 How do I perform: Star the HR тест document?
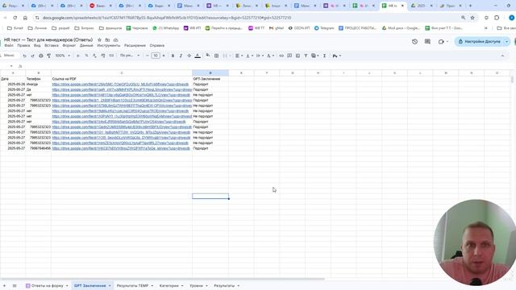(99, 39)
